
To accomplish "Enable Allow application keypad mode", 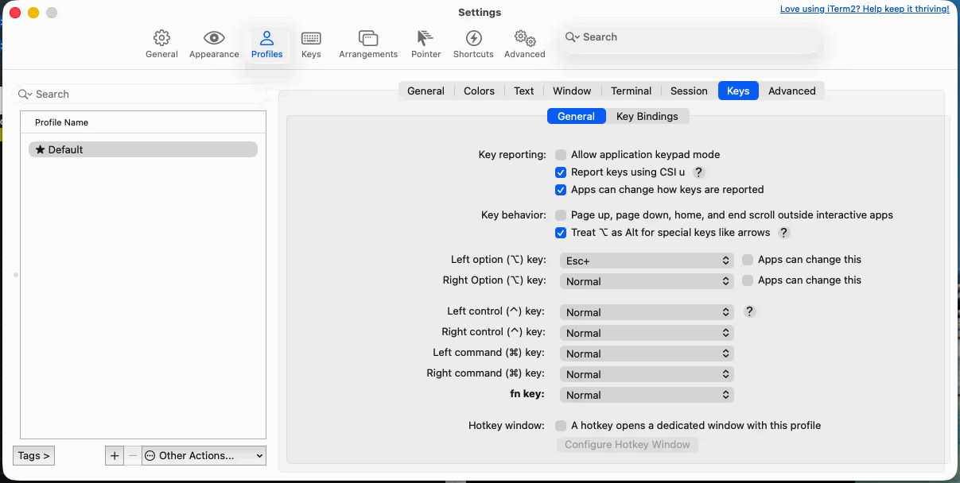I will click(x=561, y=154).
